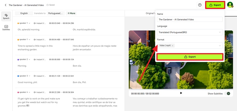The height and width of the screenshot is (111, 237).
Task: Click the end timestamp 00:00:36.504
Action: tap(68, 92)
